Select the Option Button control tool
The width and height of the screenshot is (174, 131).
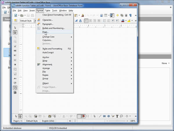pyautogui.click(x=15, y=65)
